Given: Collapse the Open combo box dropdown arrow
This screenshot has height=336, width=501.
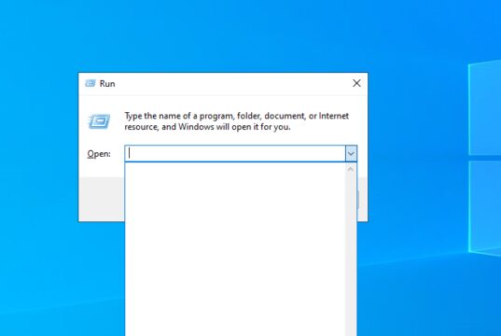Looking at the screenshot, I should [351, 154].
